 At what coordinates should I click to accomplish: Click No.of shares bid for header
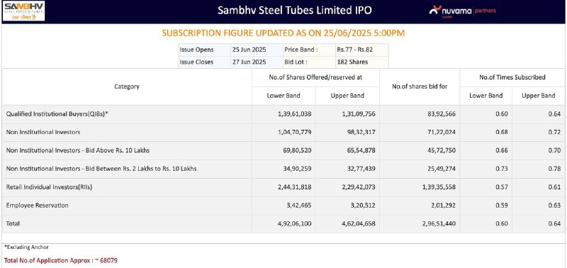click(420, 86)
